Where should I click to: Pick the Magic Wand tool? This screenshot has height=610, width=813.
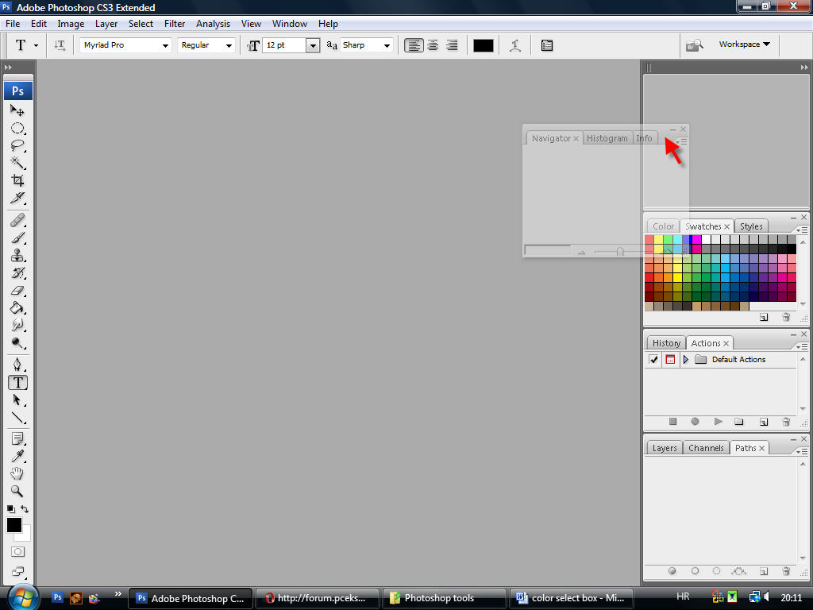coord(17,164)
